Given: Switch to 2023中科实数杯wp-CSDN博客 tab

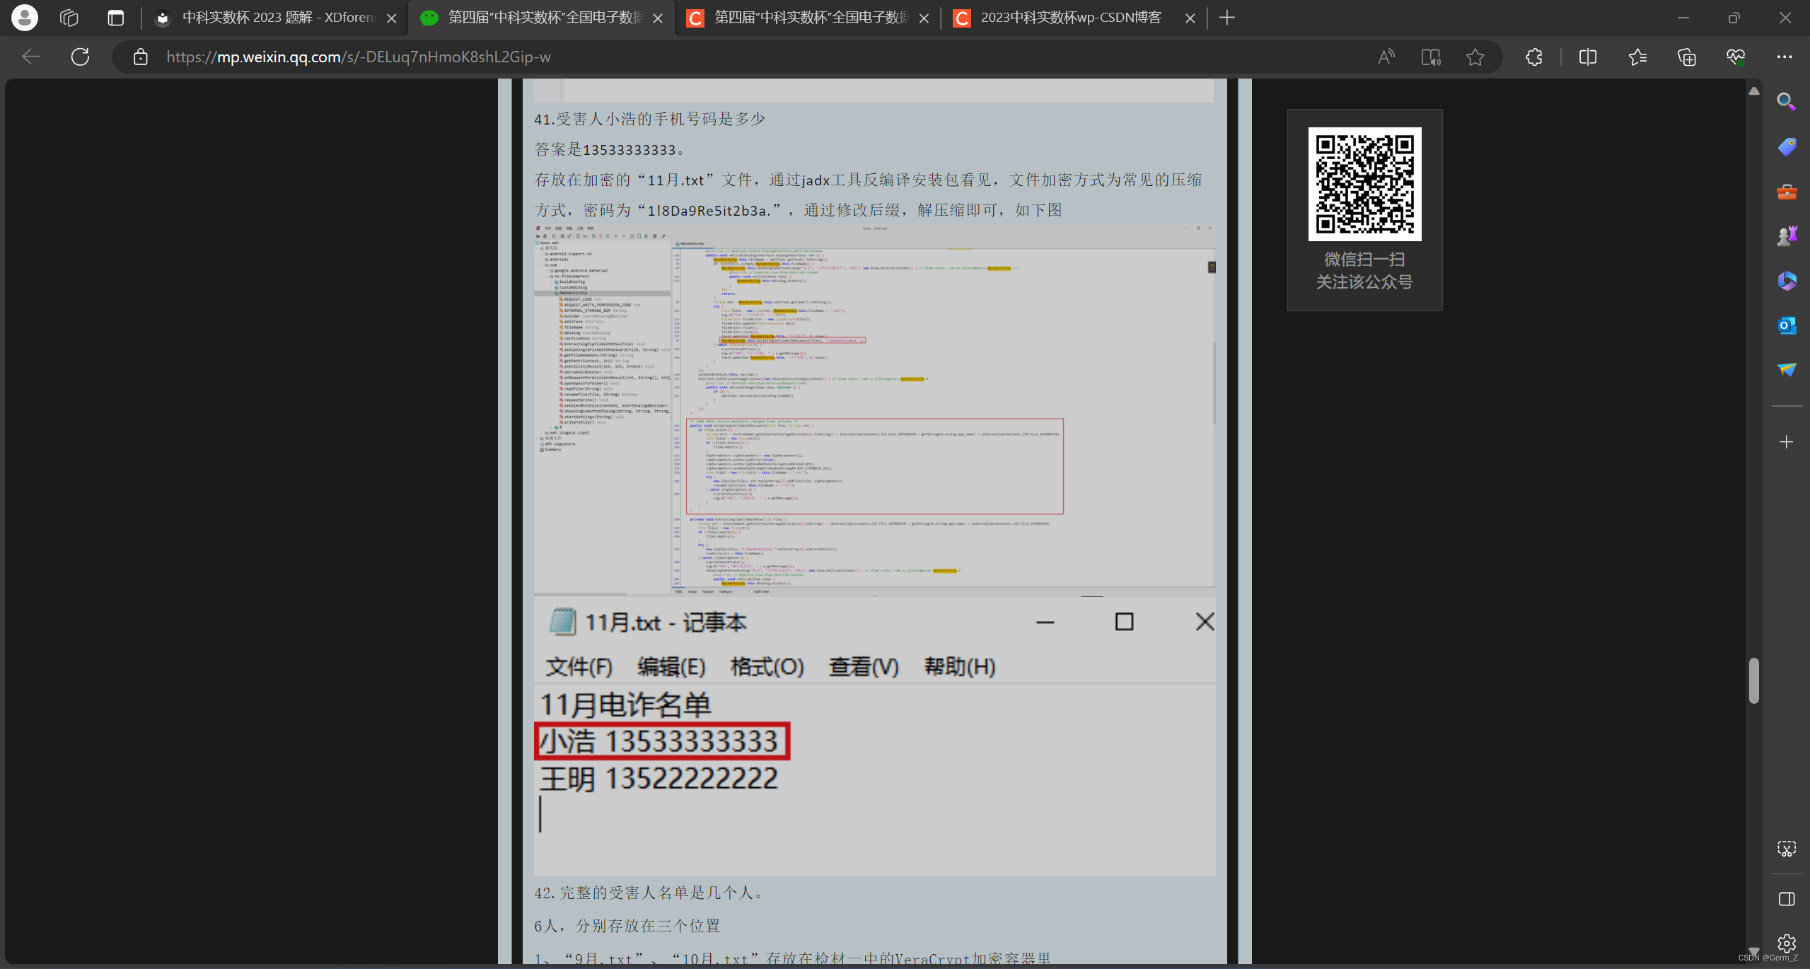Looking at the screenshot, I should point(1069,18).
